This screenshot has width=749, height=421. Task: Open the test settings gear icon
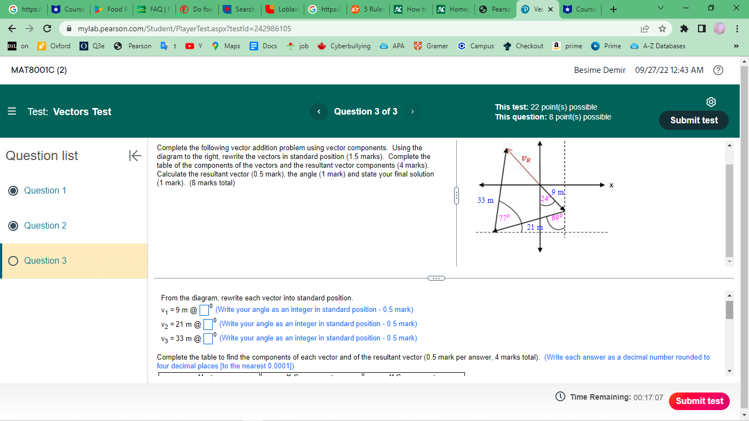[x=711, y=102]
